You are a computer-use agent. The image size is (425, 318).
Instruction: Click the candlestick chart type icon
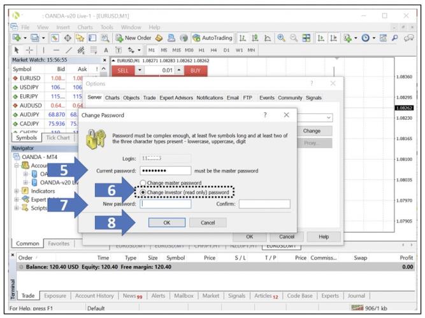(x=255, y=38)
